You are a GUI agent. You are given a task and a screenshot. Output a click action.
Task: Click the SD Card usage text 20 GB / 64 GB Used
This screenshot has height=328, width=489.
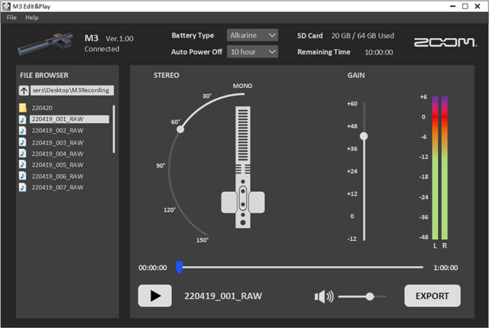click(363, 36)
